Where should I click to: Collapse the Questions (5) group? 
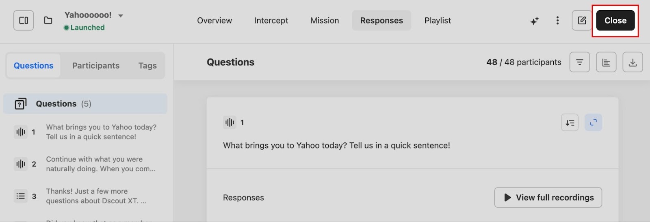click(x=85, y=104)
